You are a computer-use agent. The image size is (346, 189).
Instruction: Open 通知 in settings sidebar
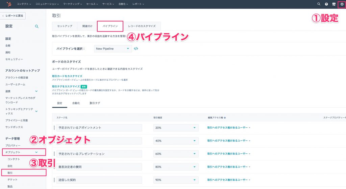click(x=8, y=52)
